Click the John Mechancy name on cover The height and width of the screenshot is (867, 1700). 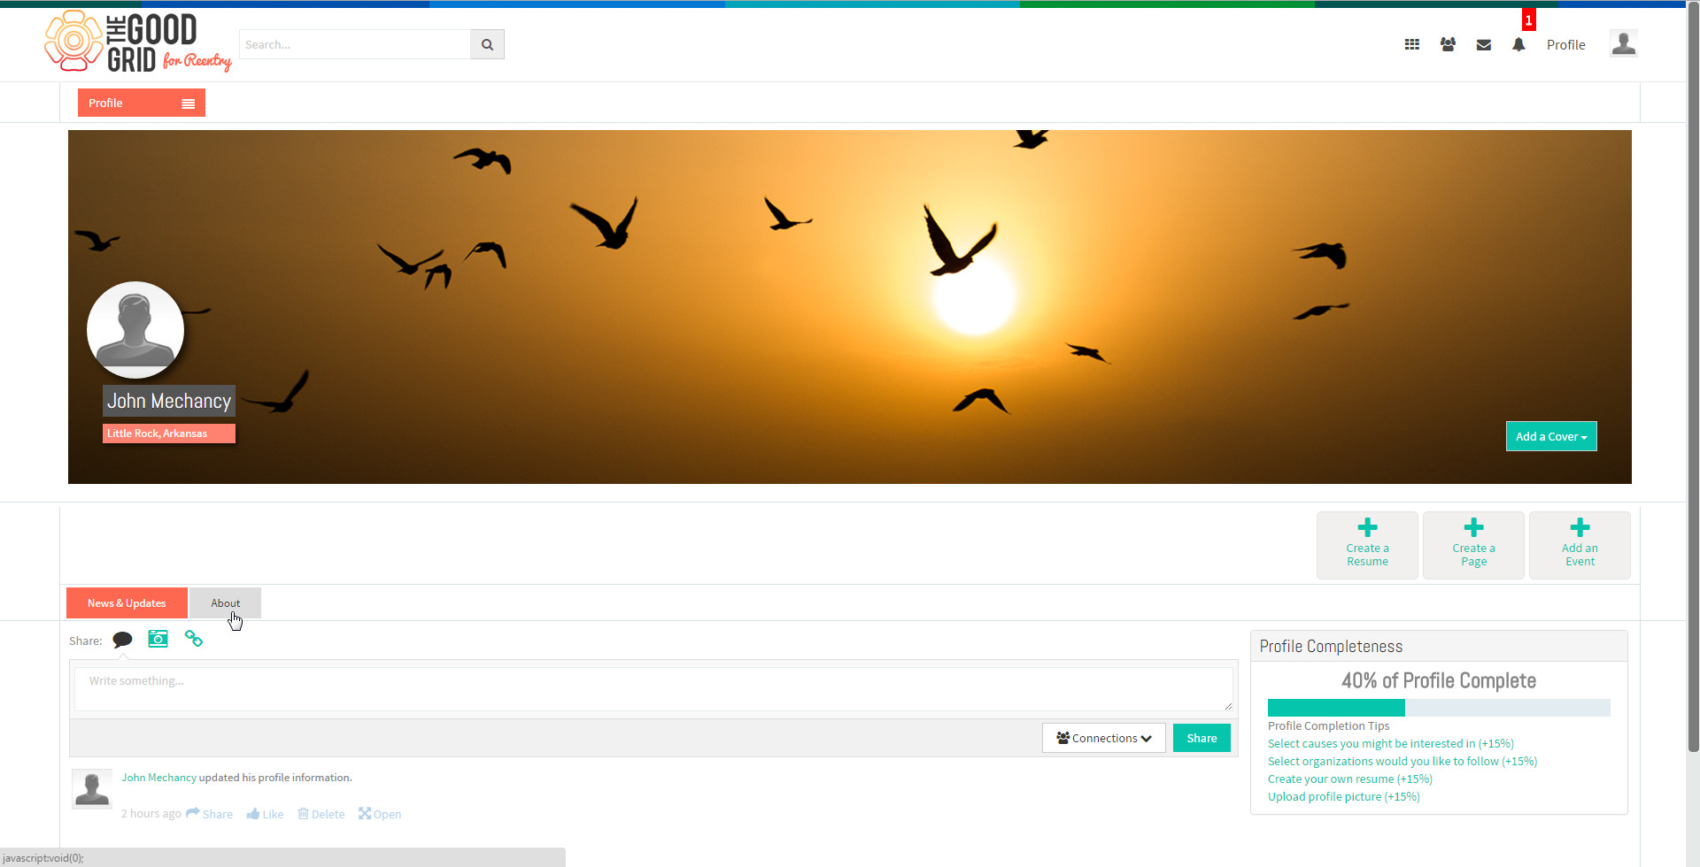pos(169,401)
